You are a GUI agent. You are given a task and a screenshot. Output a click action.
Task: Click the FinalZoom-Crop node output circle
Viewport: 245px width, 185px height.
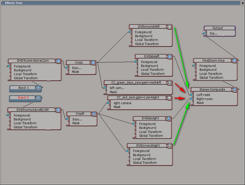click(234, 61)
